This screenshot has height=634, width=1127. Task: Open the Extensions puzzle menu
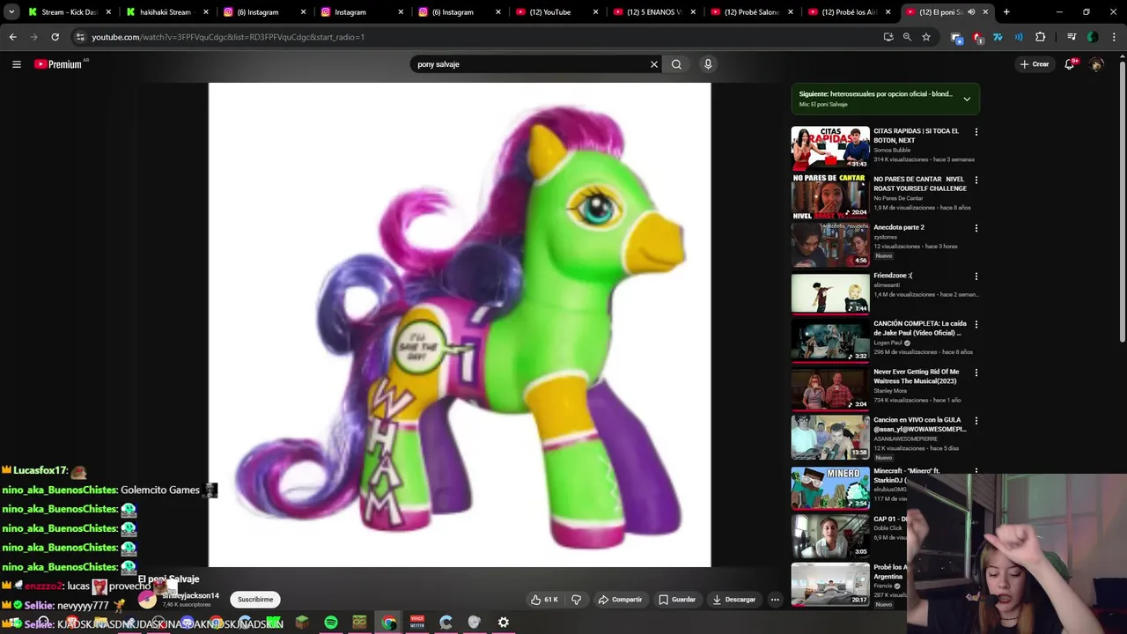click(1040, 37)
